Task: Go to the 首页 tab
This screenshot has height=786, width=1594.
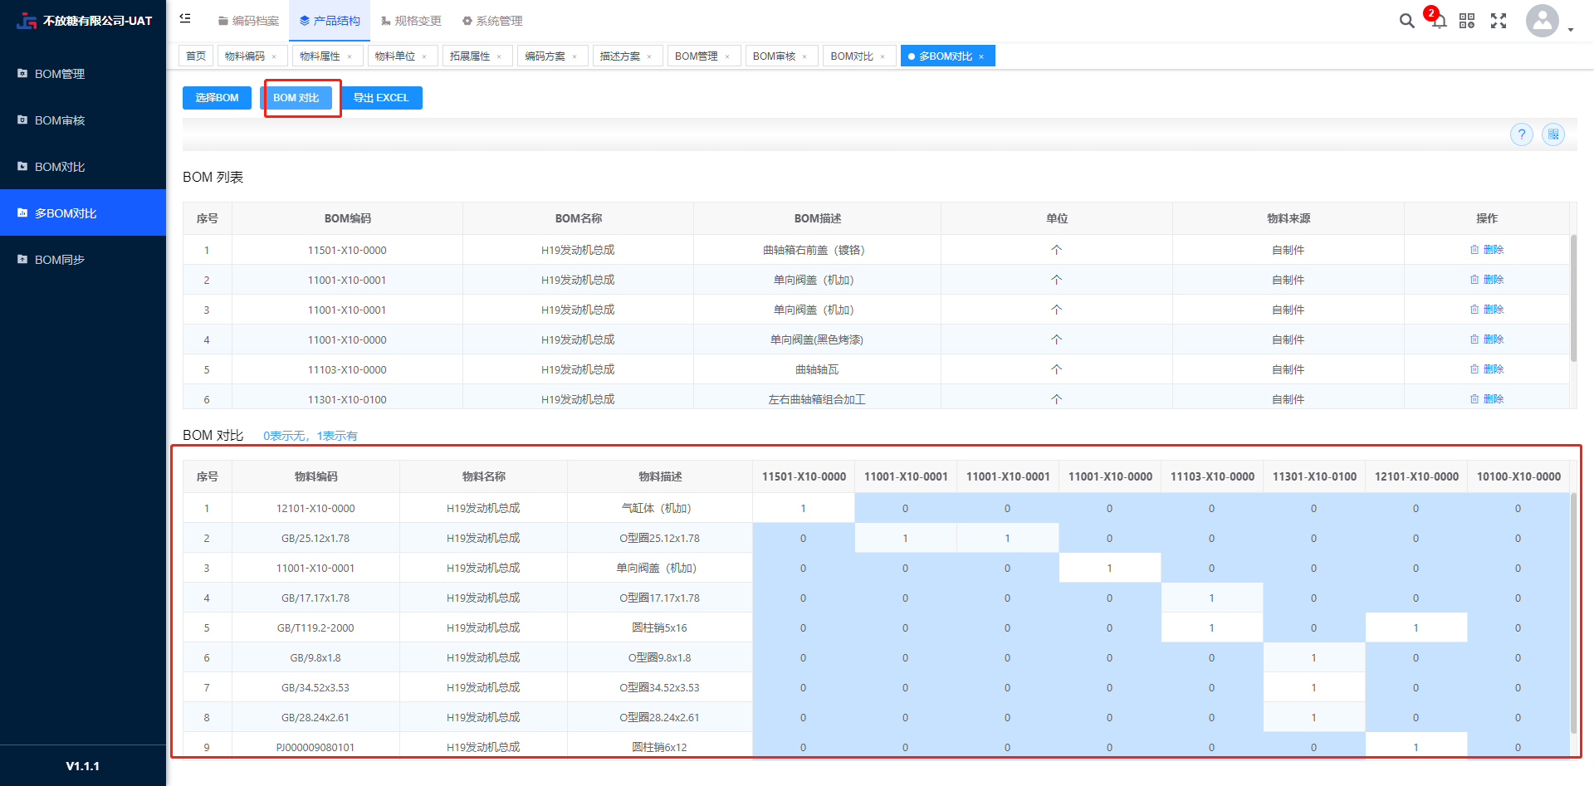Action: 196,56
